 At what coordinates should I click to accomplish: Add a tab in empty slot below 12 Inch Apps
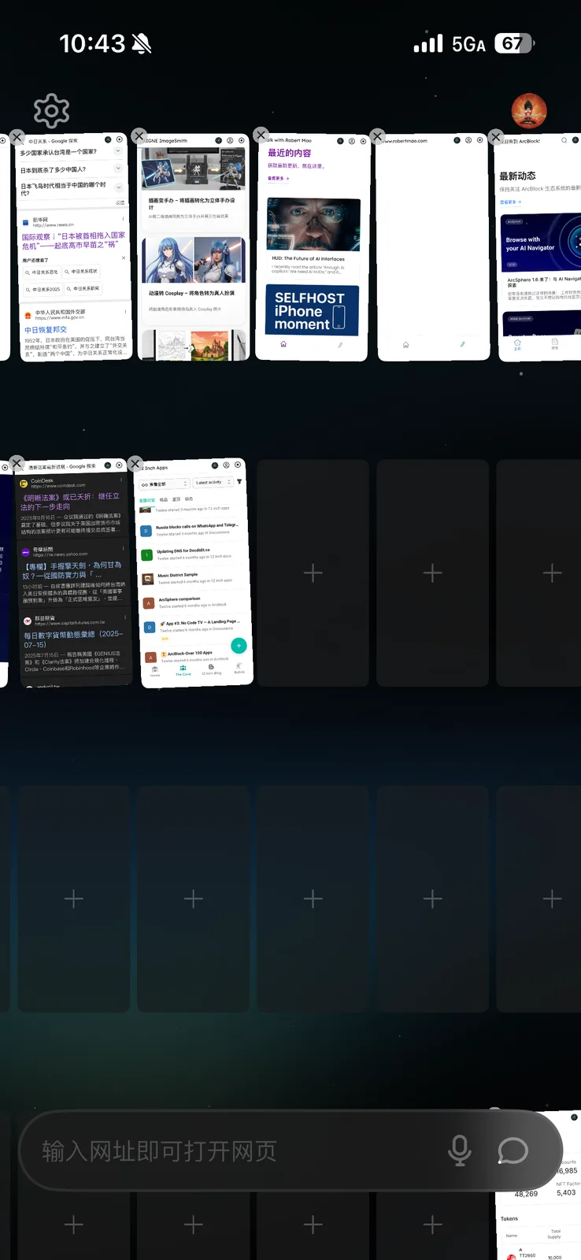click(194, 899)
